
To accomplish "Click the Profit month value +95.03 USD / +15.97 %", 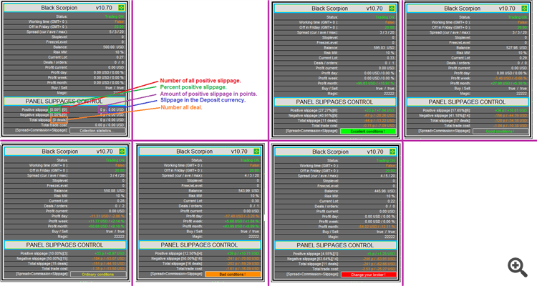I will (x=375, y=84).
